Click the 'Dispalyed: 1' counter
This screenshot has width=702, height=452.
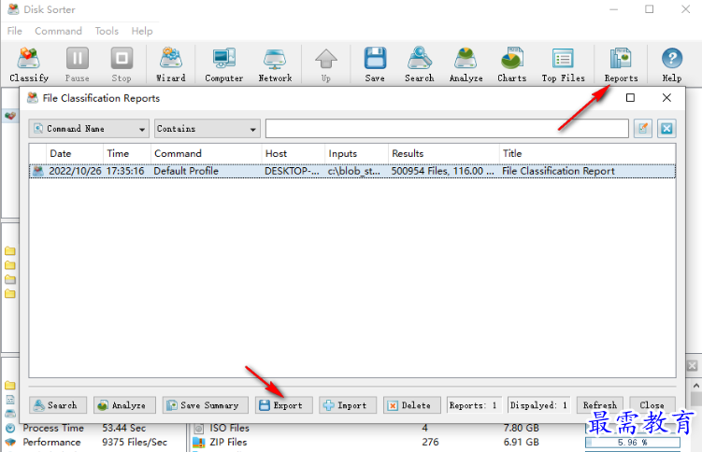pos(539,405)
